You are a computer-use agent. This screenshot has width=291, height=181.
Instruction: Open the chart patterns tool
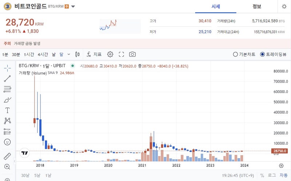pos(7,121)
